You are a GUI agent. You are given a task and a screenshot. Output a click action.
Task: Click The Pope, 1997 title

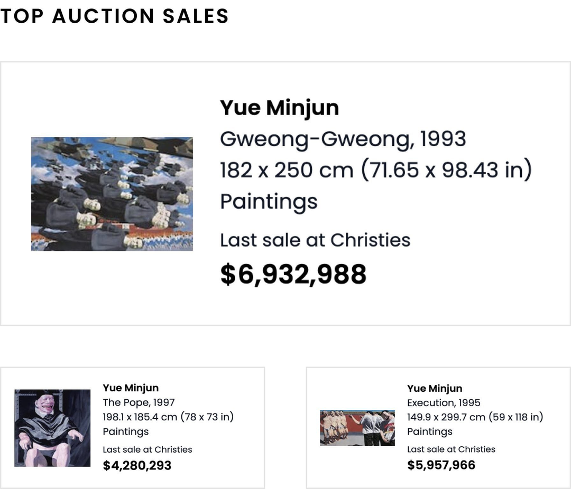139,402
